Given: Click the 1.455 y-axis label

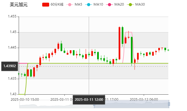Looking at the screenshot, I should coord(12,16).
